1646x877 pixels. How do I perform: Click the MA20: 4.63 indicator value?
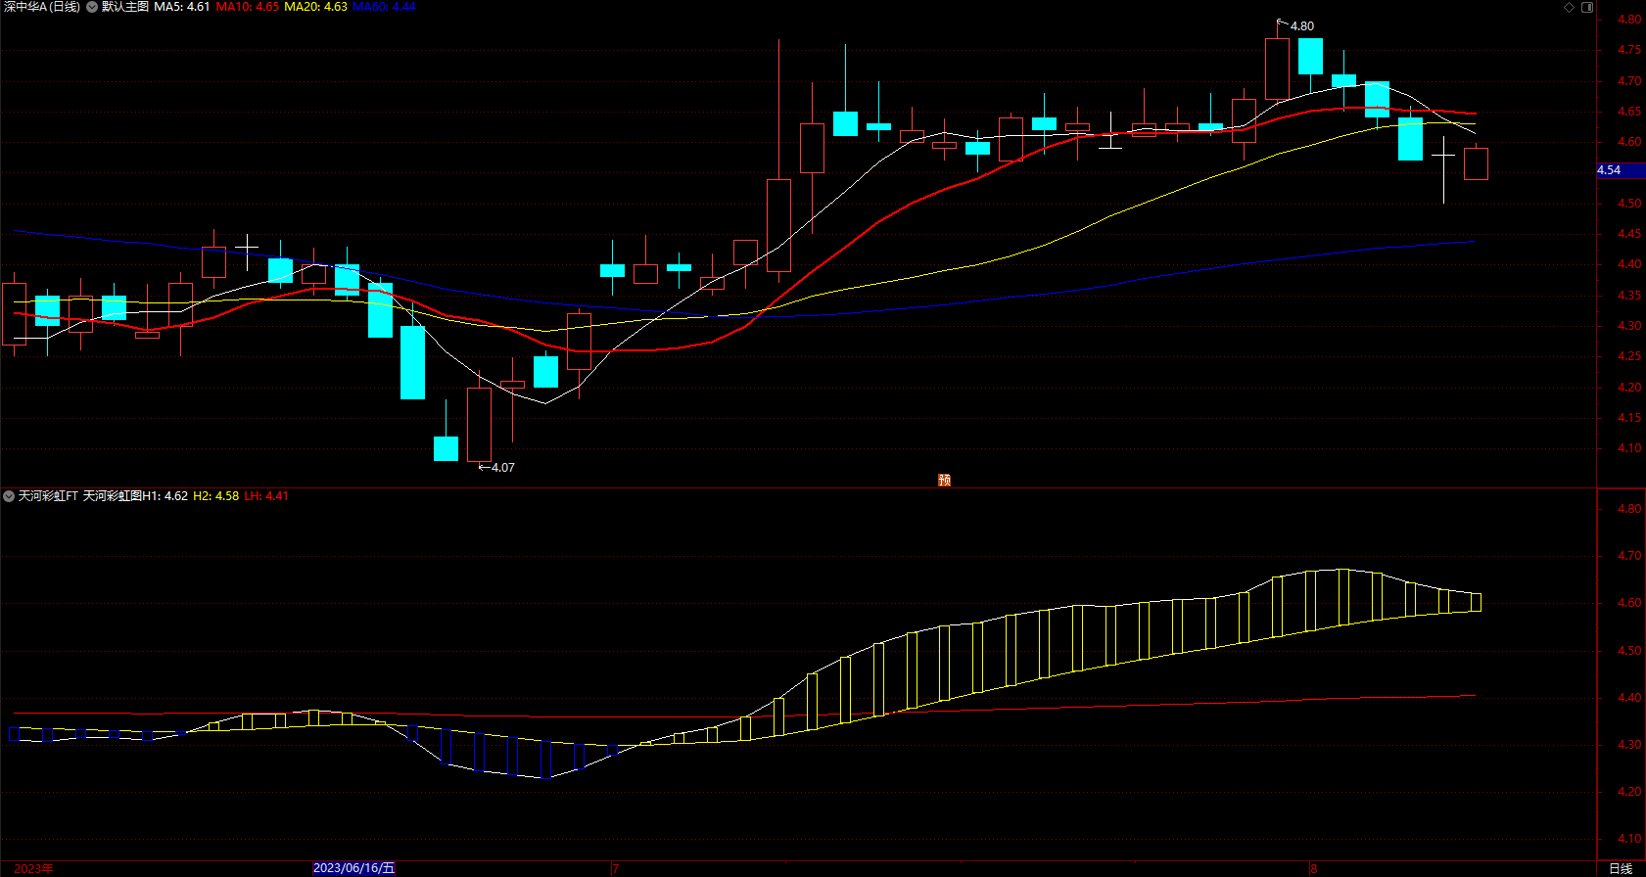pos(315,7)
